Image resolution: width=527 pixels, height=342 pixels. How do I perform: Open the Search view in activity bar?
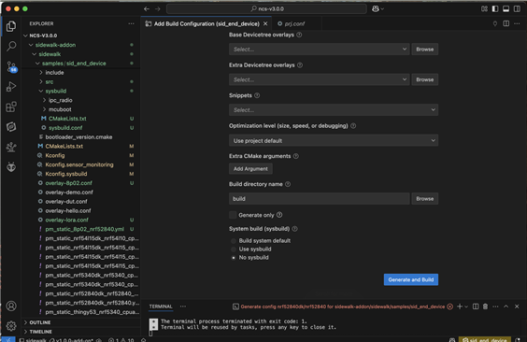click(11, 46)
